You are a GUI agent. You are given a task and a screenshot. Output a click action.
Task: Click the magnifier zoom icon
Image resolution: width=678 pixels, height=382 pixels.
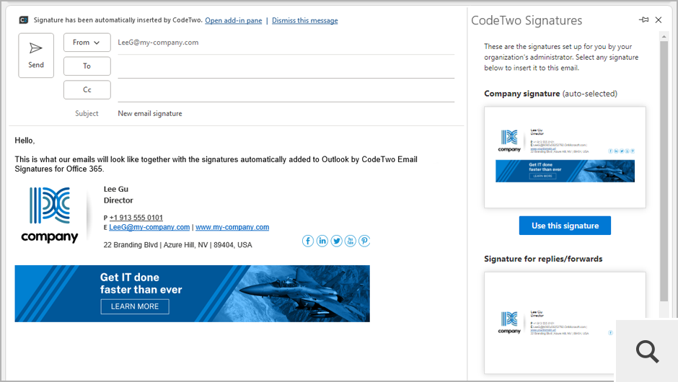[647, 351]
